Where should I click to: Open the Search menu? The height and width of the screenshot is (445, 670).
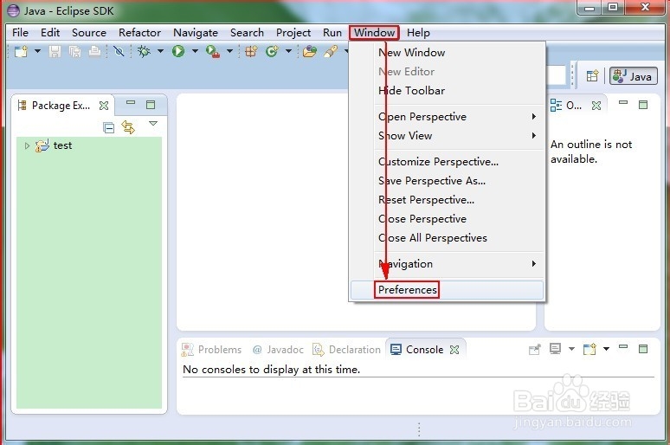point(247,33)
